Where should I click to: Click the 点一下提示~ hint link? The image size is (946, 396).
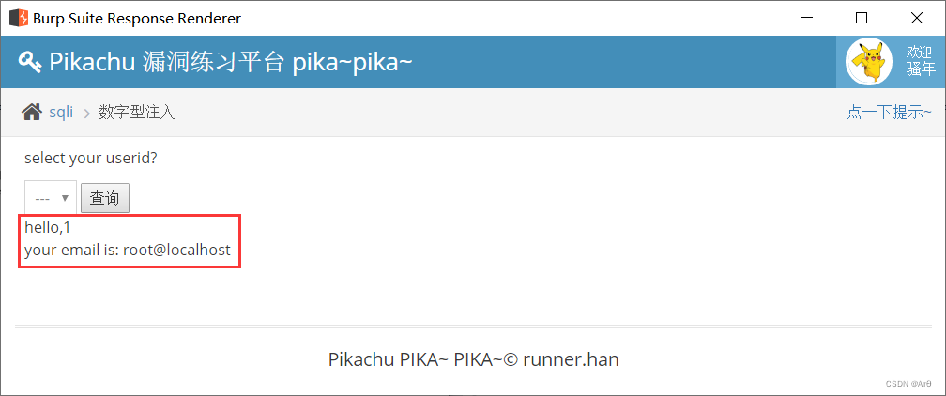889,113
